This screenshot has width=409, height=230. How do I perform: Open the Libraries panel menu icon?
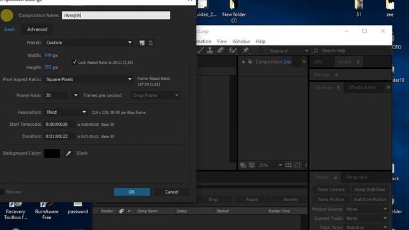[339, 88]
